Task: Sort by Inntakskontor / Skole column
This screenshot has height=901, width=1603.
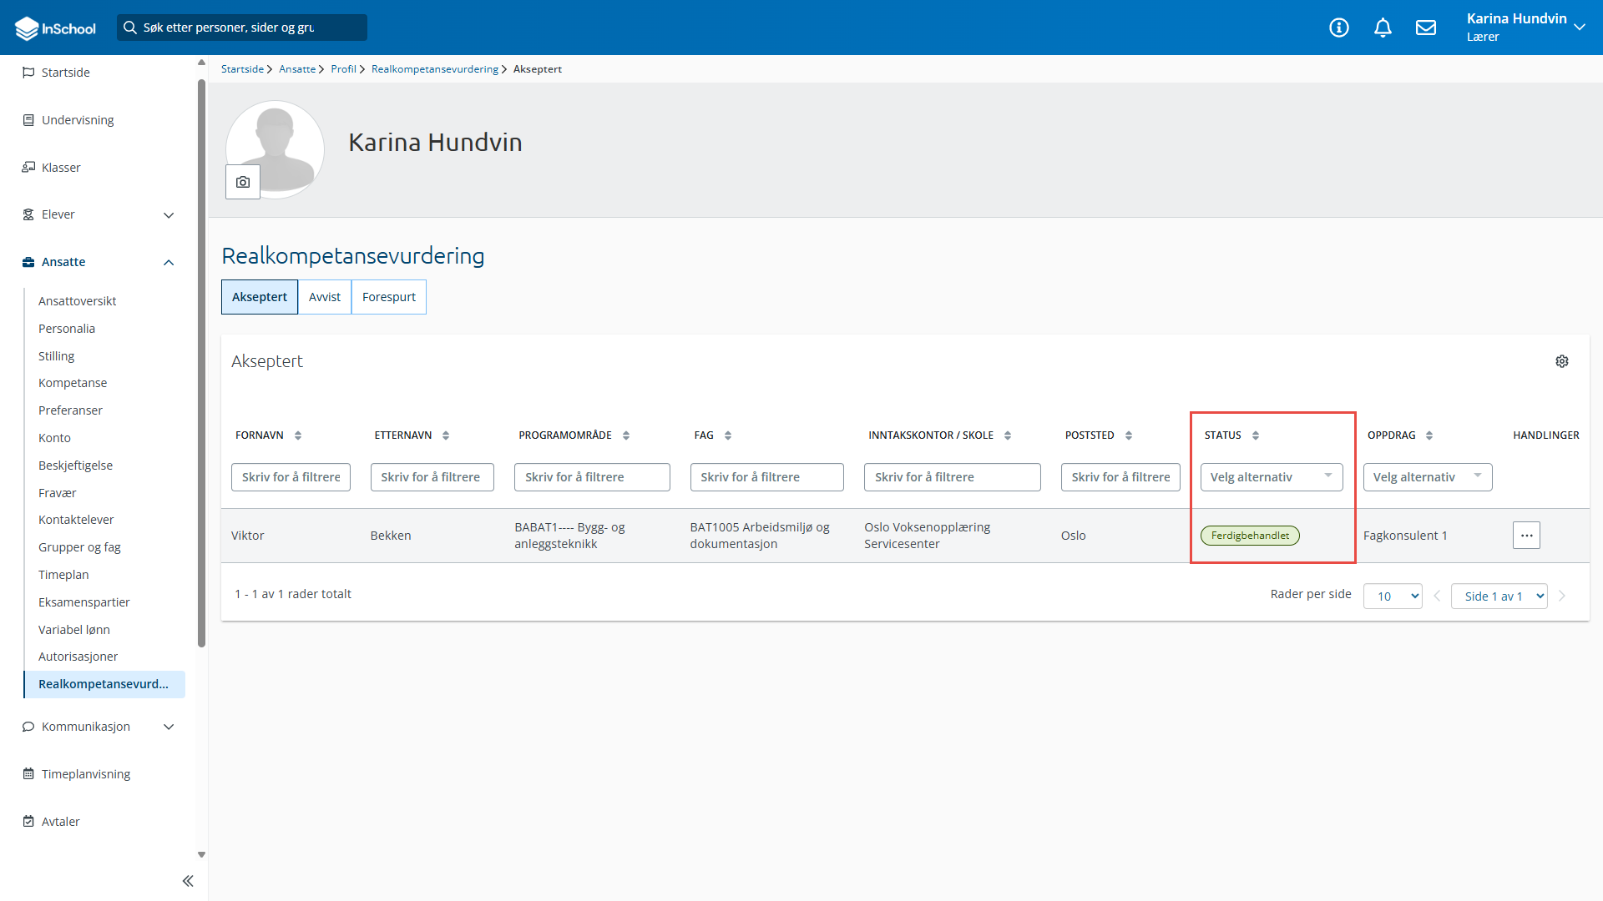Action: point(1008,435)
